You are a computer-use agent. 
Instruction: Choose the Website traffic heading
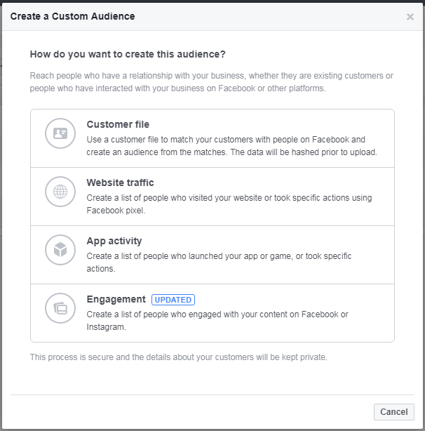[x=120, y=183]
